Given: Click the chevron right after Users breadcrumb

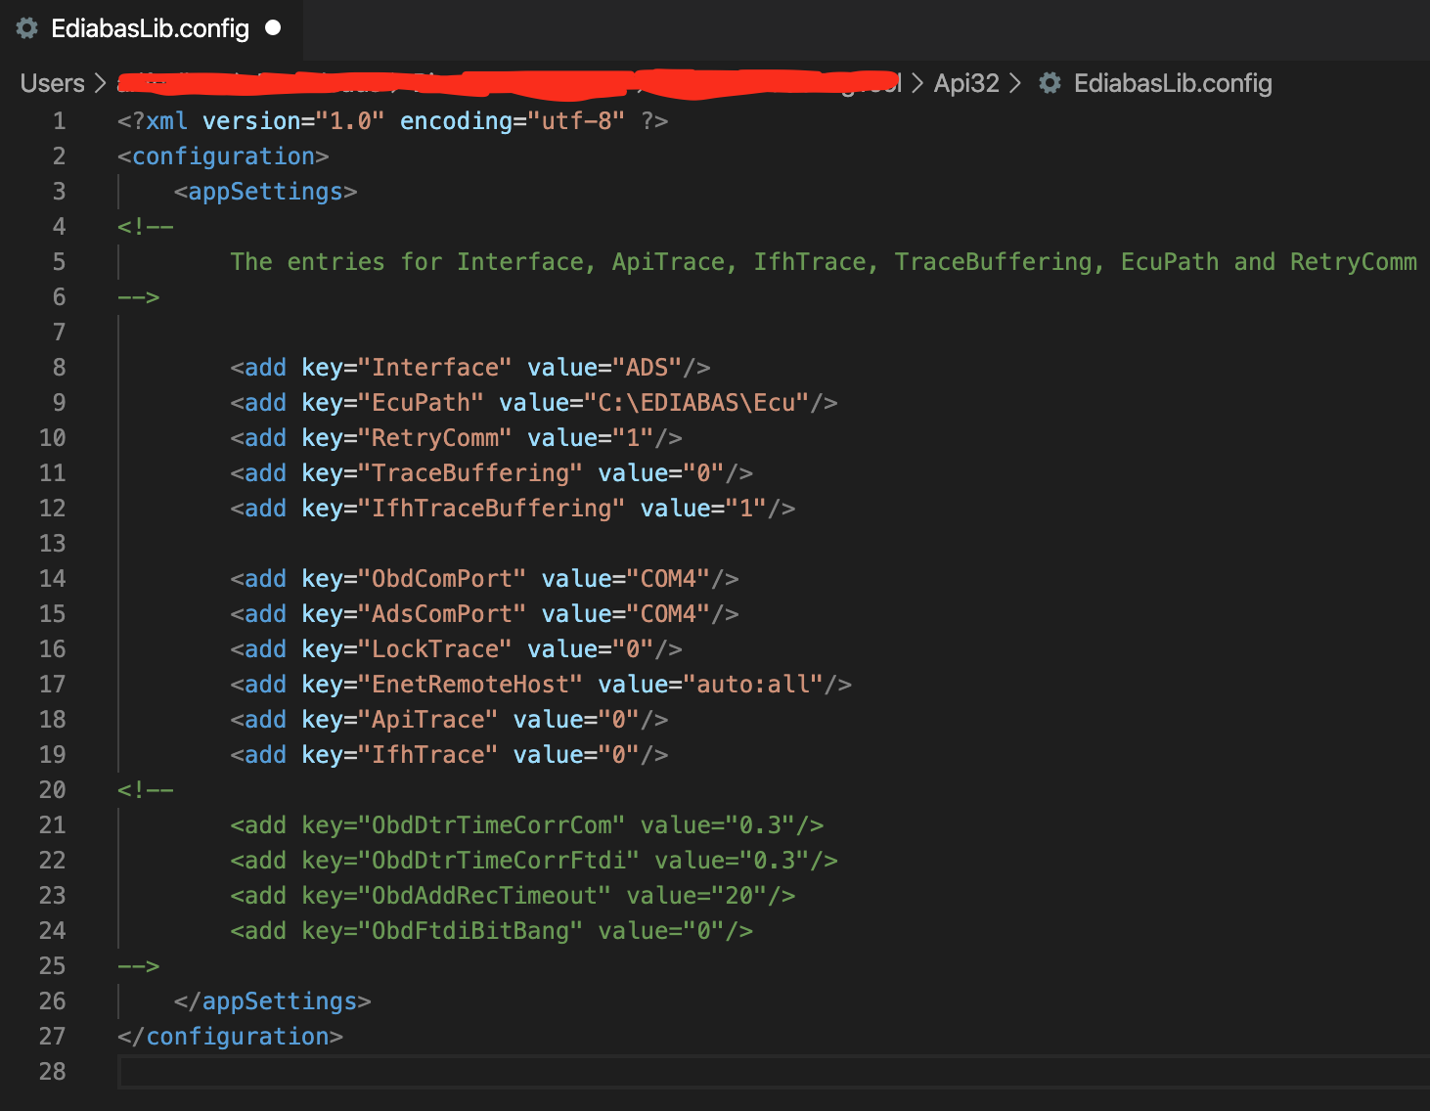Looking at the screenshot, I should pos(100,84).
